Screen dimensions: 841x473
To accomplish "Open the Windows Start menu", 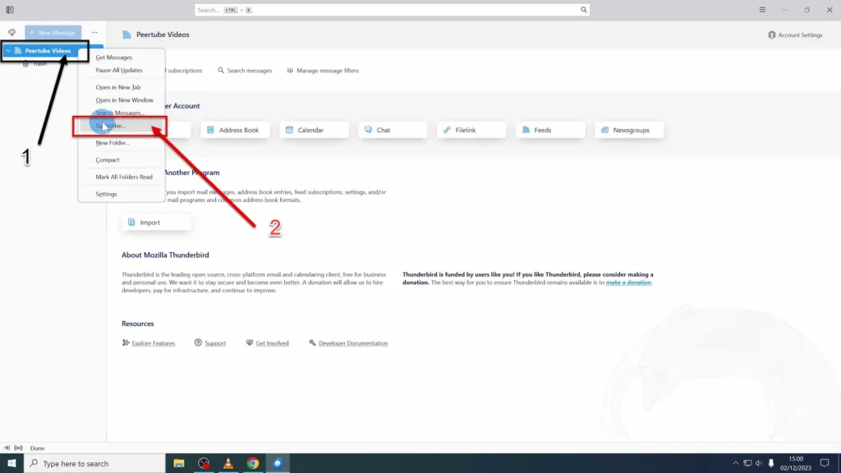I will [x=11, y=463].
